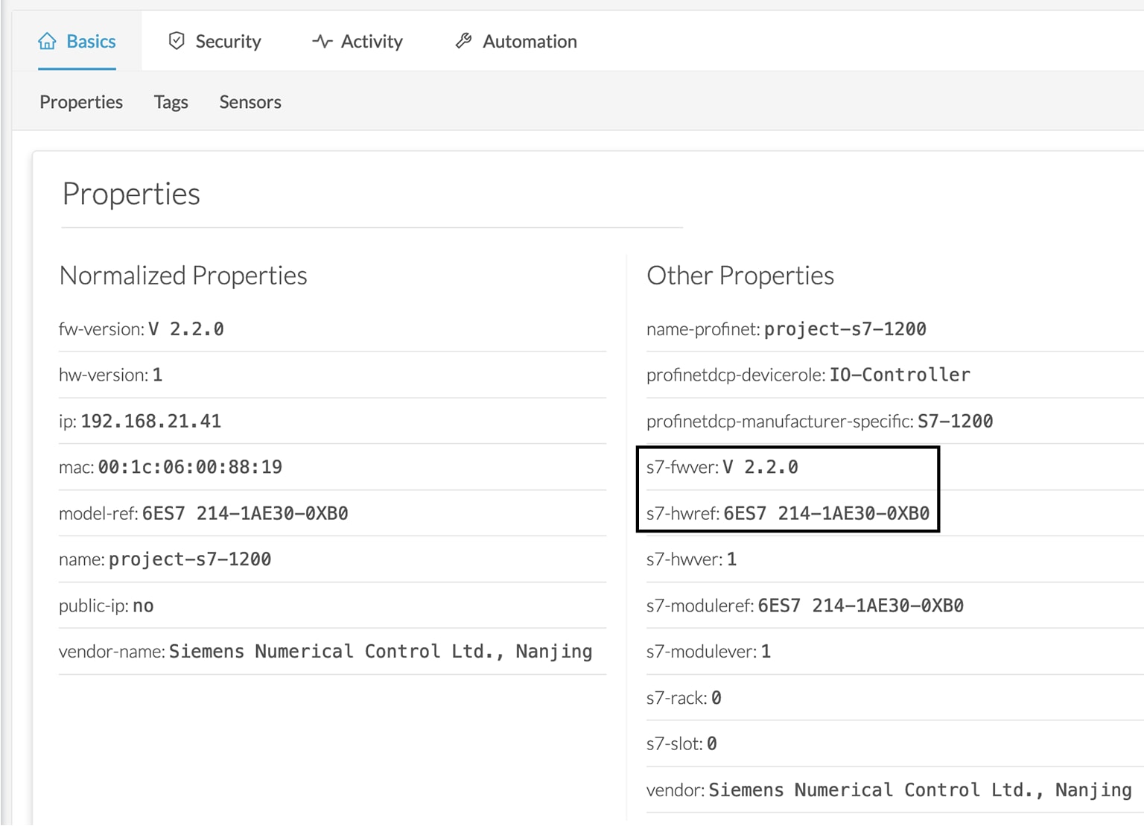Click the s7-modulever value 1

[766, 652]
